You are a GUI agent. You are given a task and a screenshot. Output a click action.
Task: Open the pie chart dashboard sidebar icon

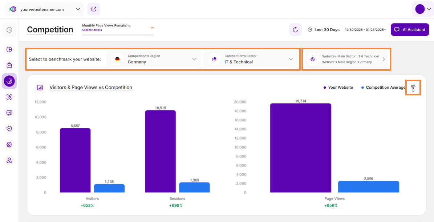click(9, 50)
